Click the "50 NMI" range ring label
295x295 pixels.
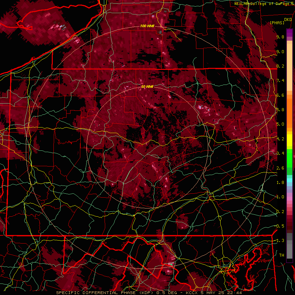147,87
